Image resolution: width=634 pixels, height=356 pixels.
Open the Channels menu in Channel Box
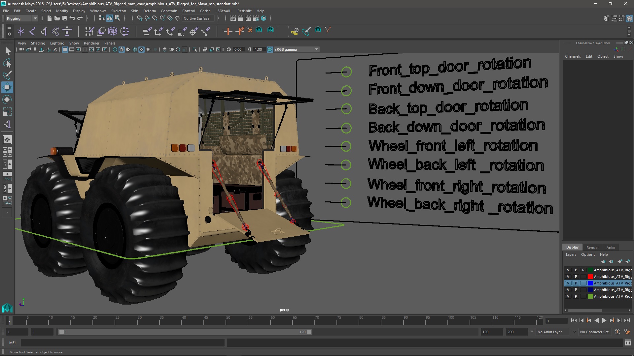[572, 56]
